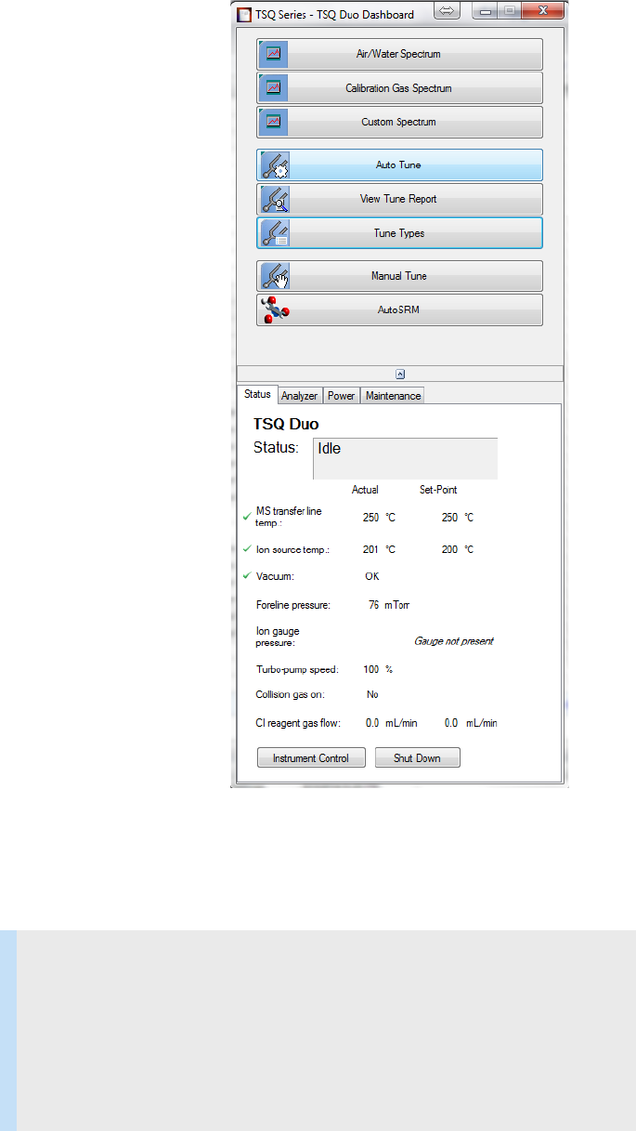This screenshot has height=1131, width=636.
Task: Open Air/Water Spectrum
Action: click(x=399, y=54)
